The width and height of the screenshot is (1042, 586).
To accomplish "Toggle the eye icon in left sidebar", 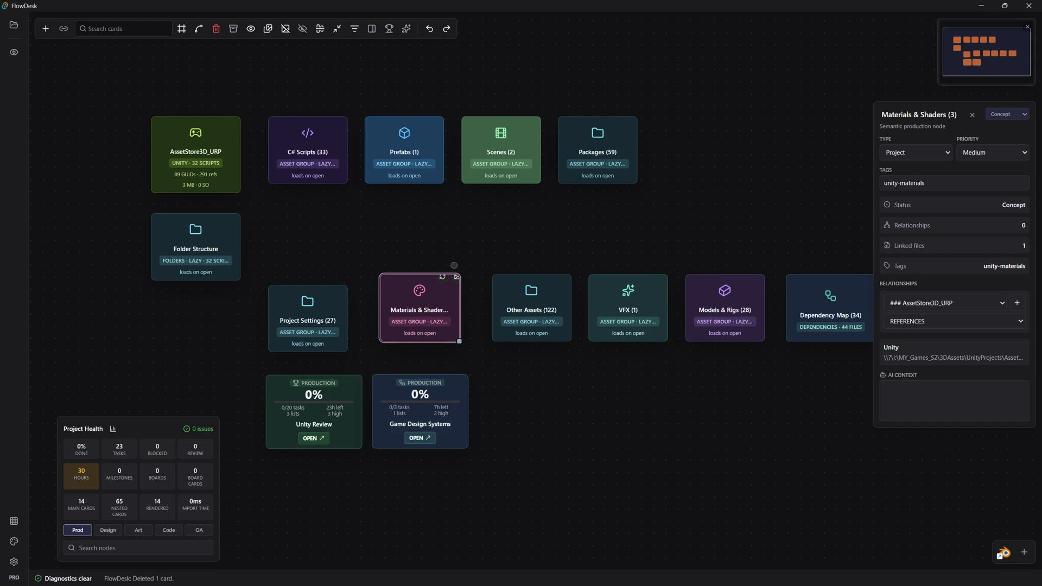I will click(14, 53).
